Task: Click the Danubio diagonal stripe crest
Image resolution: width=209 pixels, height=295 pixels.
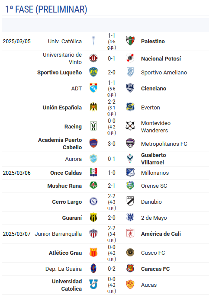Action: [x=130, y=201]
